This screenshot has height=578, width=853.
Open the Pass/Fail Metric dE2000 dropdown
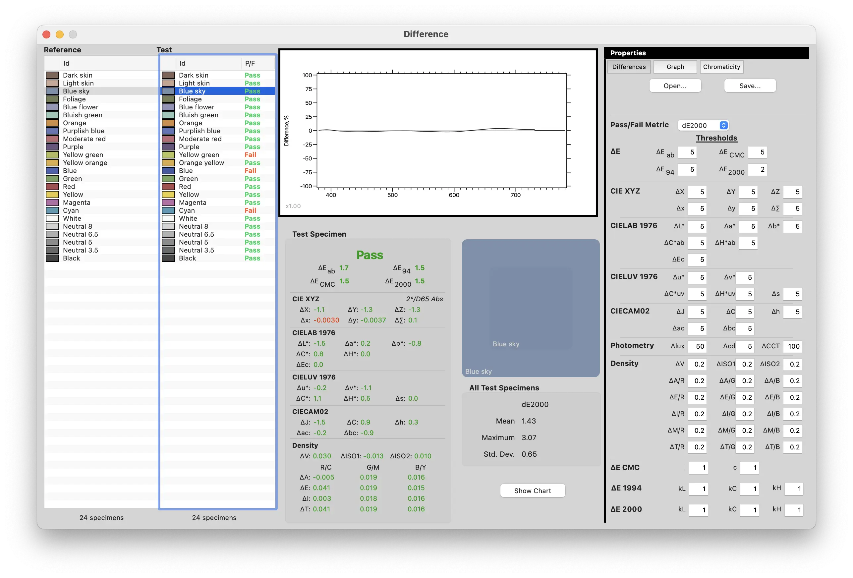(x=703, y=125)
